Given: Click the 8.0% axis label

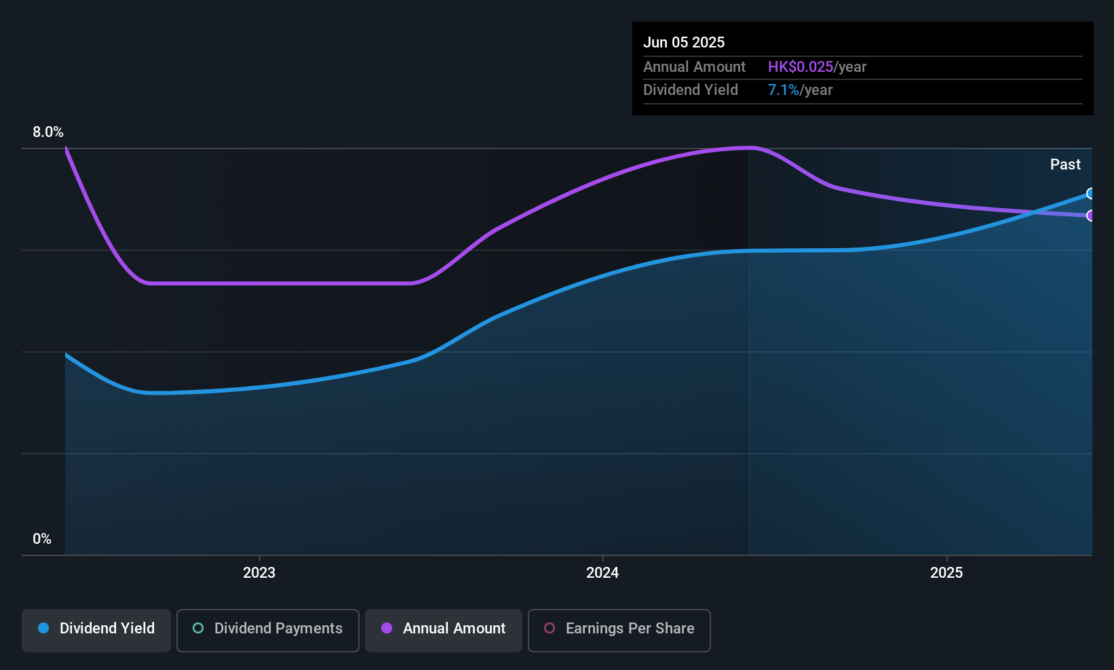Looking at the screenshot, I should click(x=48, y=132).
